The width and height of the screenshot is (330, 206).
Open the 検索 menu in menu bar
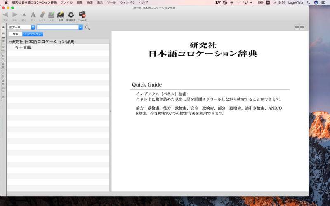90,2
